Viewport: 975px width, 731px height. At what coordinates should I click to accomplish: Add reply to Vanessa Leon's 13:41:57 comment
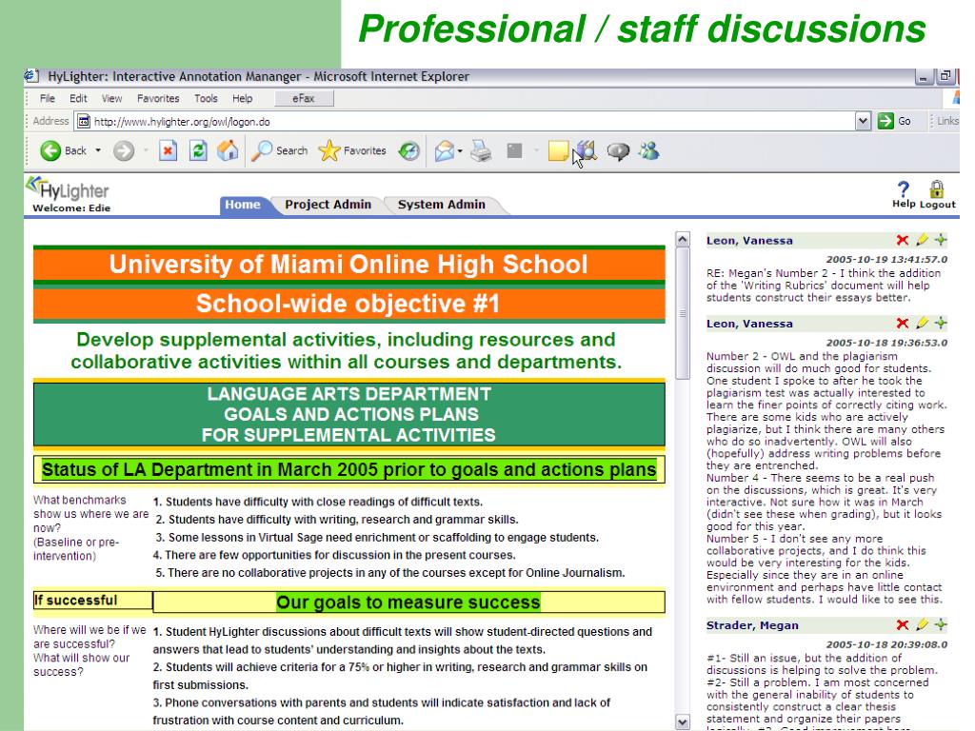pyautogui.click(x=941, y=239)
